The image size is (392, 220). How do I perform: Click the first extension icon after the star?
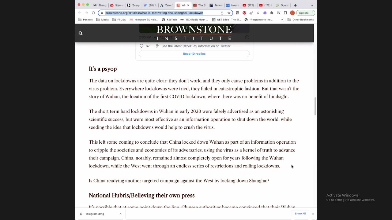tap(237, 13)
